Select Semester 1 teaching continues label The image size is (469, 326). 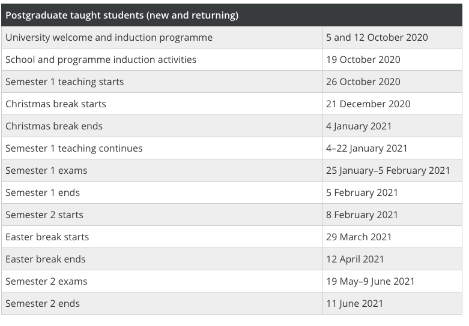[74, 149]
